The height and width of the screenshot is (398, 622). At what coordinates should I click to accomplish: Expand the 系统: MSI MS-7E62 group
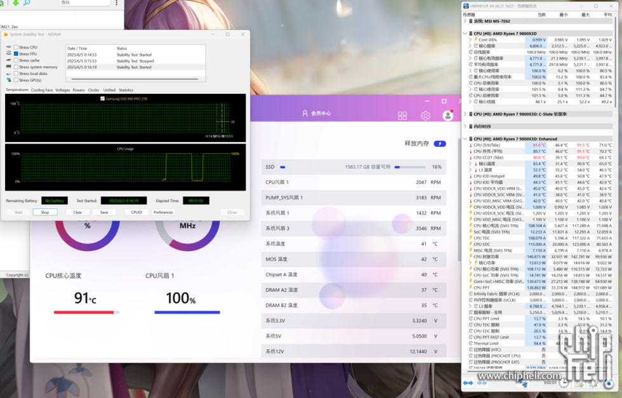point(465,21)
